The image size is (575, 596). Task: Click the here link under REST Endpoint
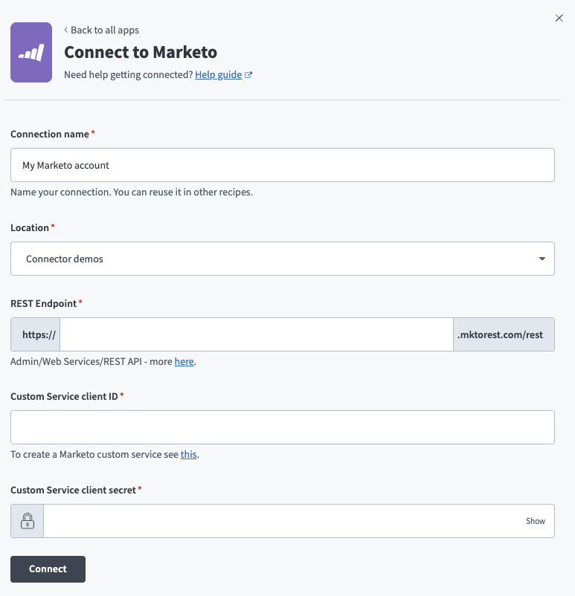[x=184, y=361]
